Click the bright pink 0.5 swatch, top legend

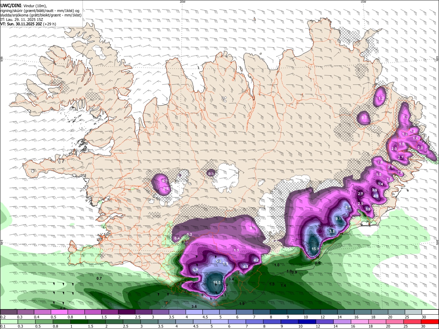click(59, 312)
